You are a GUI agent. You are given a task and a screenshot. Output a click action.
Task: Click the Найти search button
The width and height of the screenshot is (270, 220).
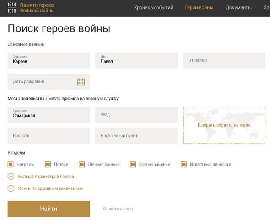click(x=49, y=209)
